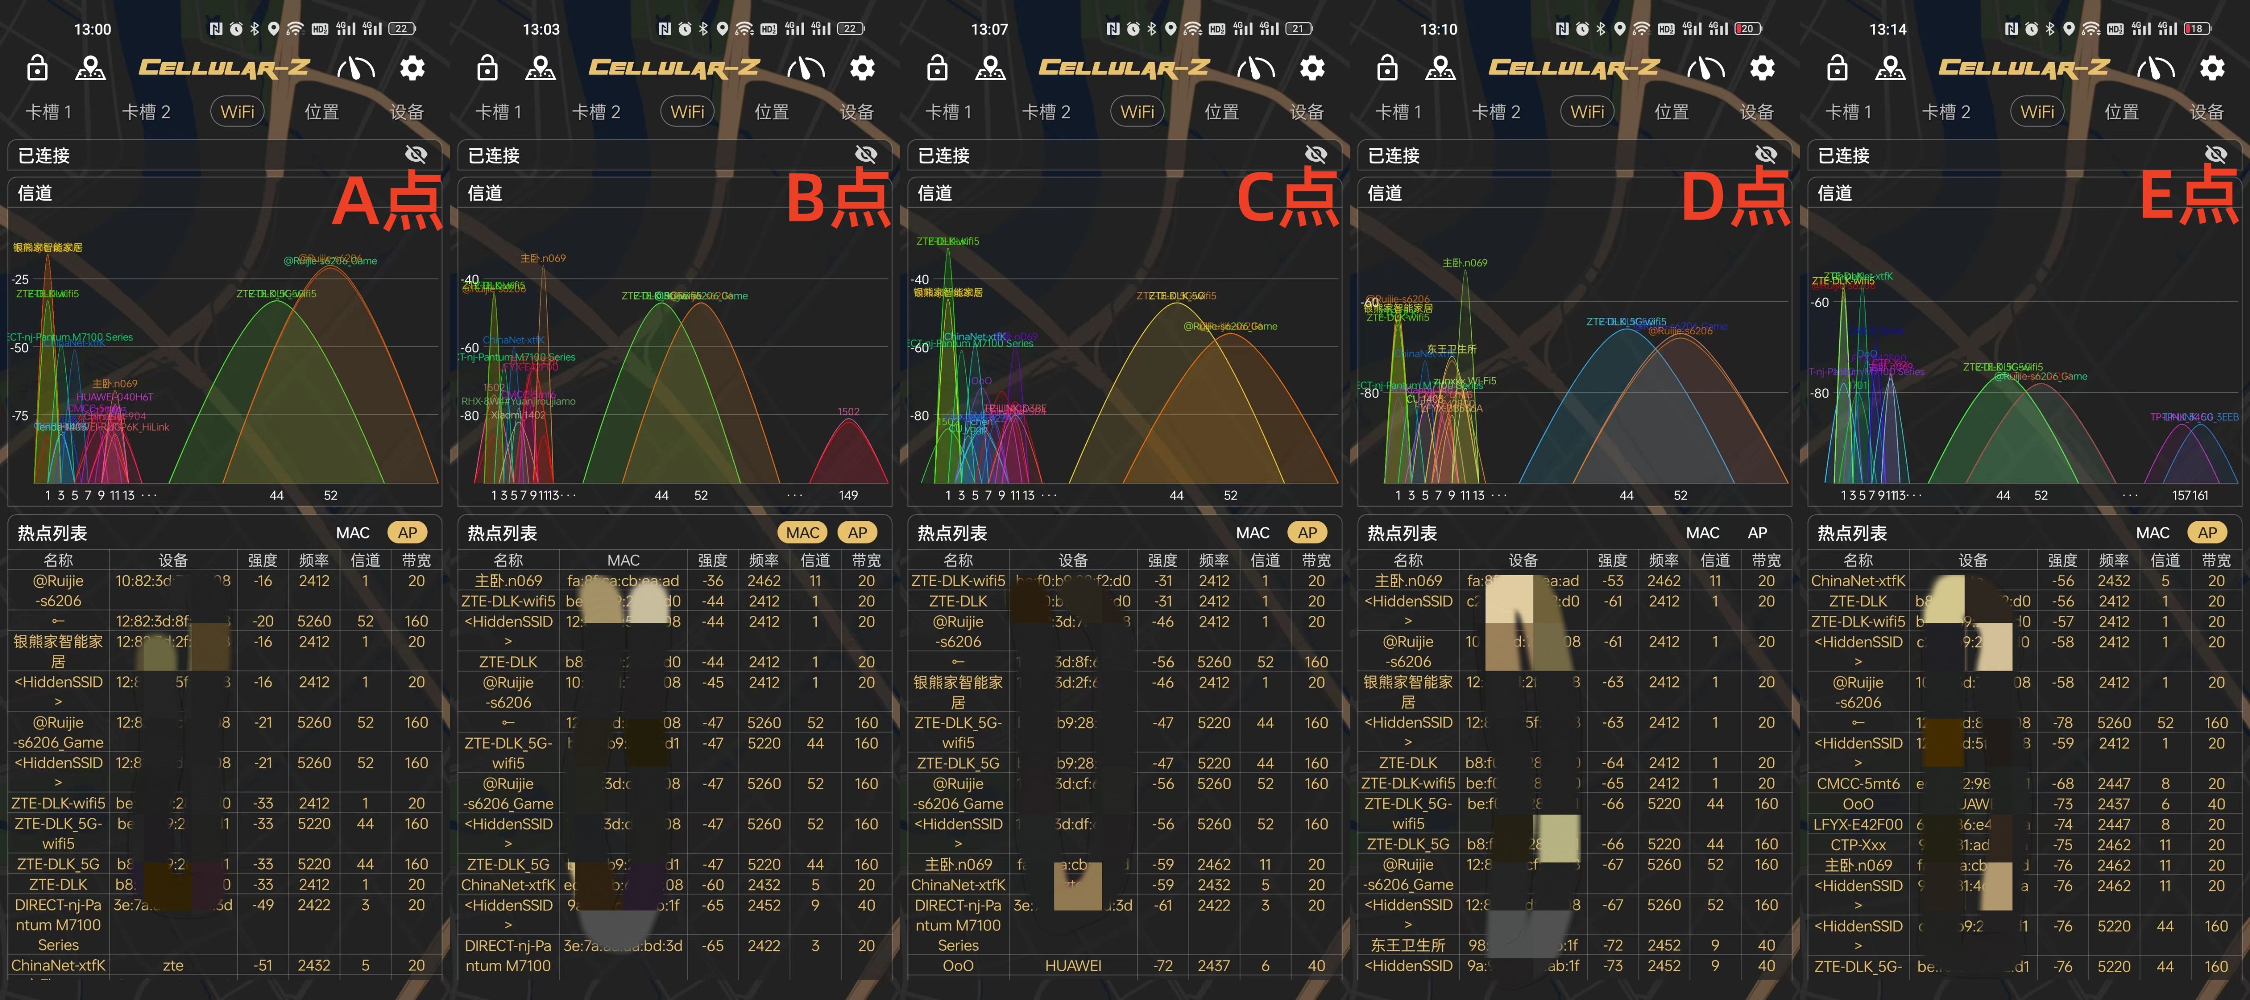Select the 主卧.n069 row in the 13:03 list
Screen dimensions: 2250x1000
[674, 581]
